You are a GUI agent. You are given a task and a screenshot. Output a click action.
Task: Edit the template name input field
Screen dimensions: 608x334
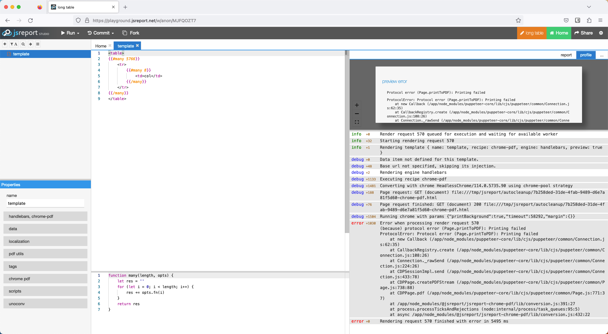(45, 203)
